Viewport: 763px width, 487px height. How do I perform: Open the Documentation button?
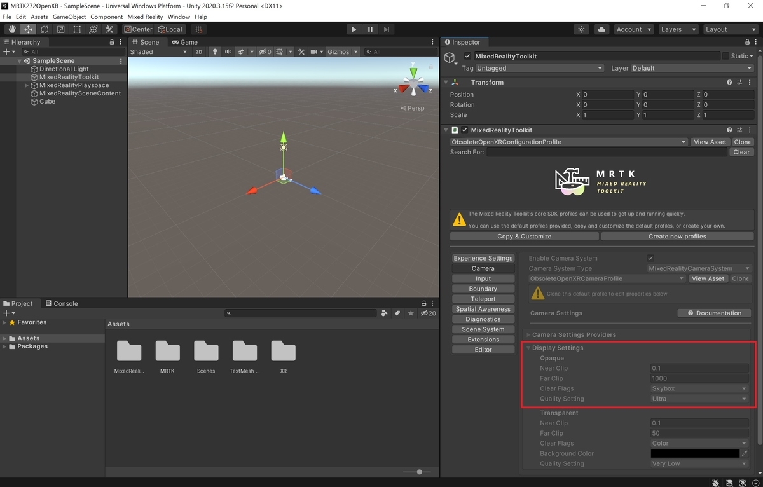pyautogui.click(x=714, y=313)
